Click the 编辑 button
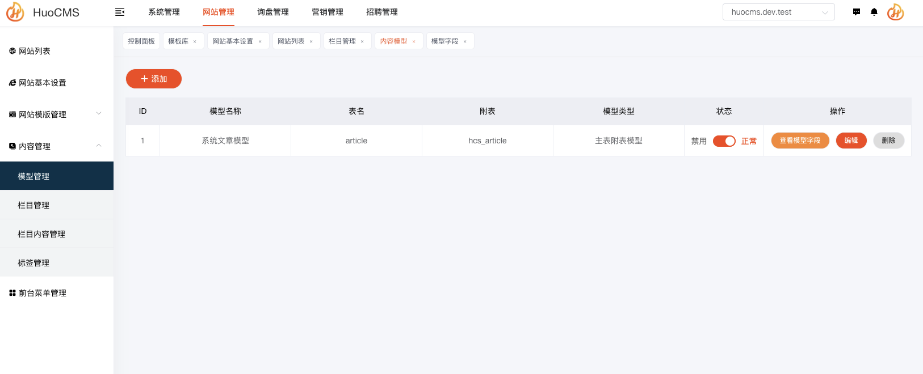The image size is (923, 374). pos(851,141)
